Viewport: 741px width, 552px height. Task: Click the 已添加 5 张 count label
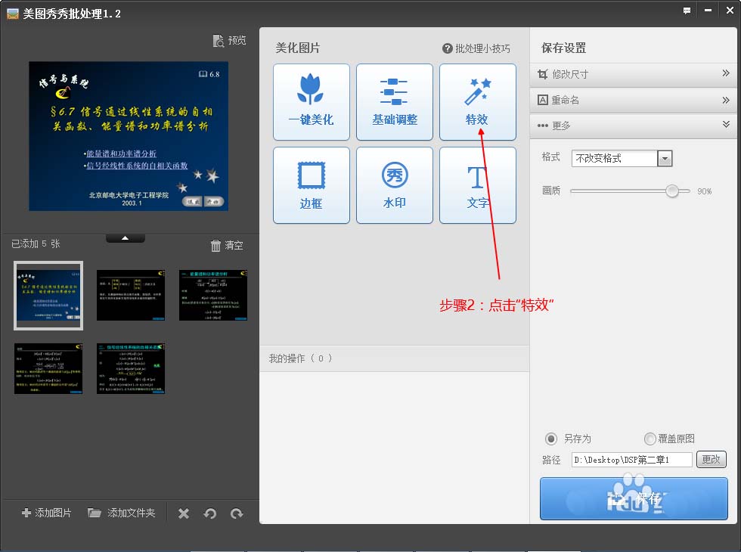click(x=36, y=243)
